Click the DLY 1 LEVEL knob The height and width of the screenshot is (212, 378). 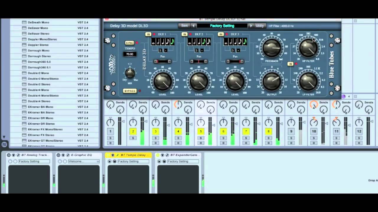[x=162, y=81]
